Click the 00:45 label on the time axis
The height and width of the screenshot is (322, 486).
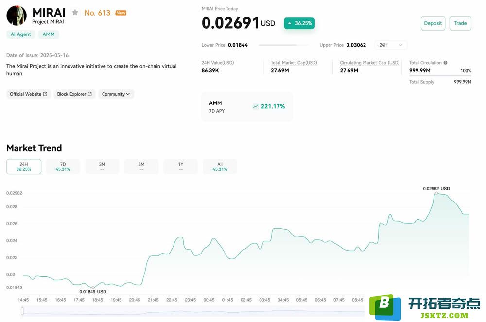[x=209, y=300]
